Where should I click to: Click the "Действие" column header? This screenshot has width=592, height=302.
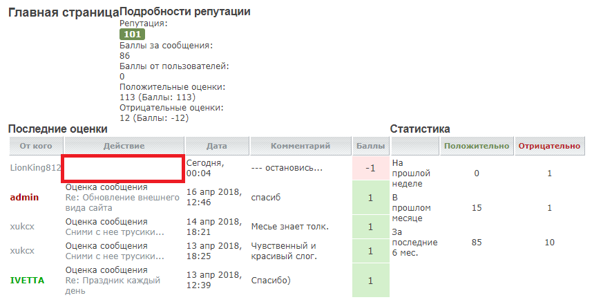click(x=124, y=146)
